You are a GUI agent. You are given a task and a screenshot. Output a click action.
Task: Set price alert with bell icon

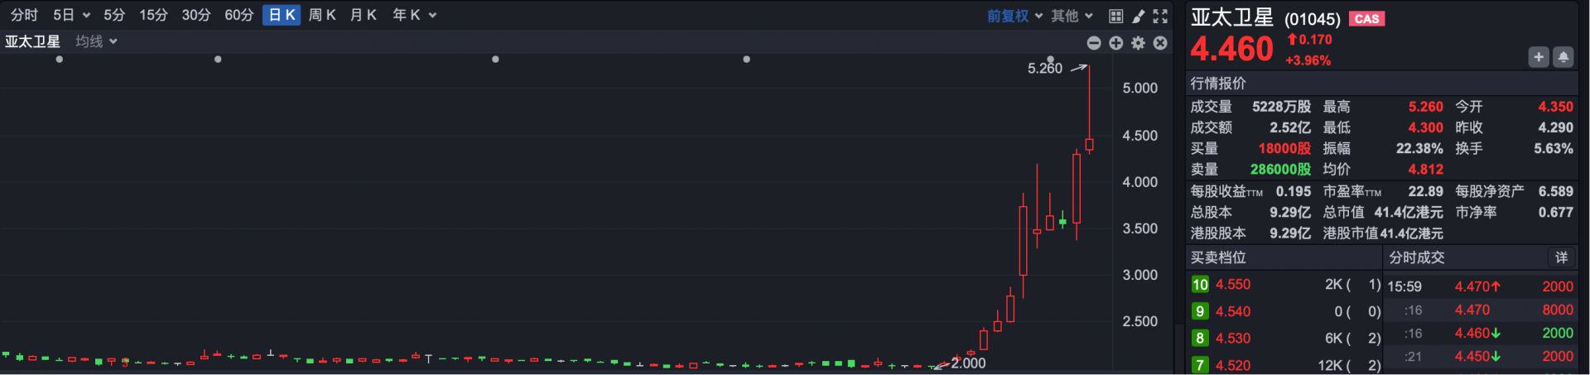(1563, 57)
